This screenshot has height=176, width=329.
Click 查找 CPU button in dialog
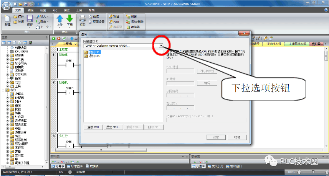pos(93,127)
